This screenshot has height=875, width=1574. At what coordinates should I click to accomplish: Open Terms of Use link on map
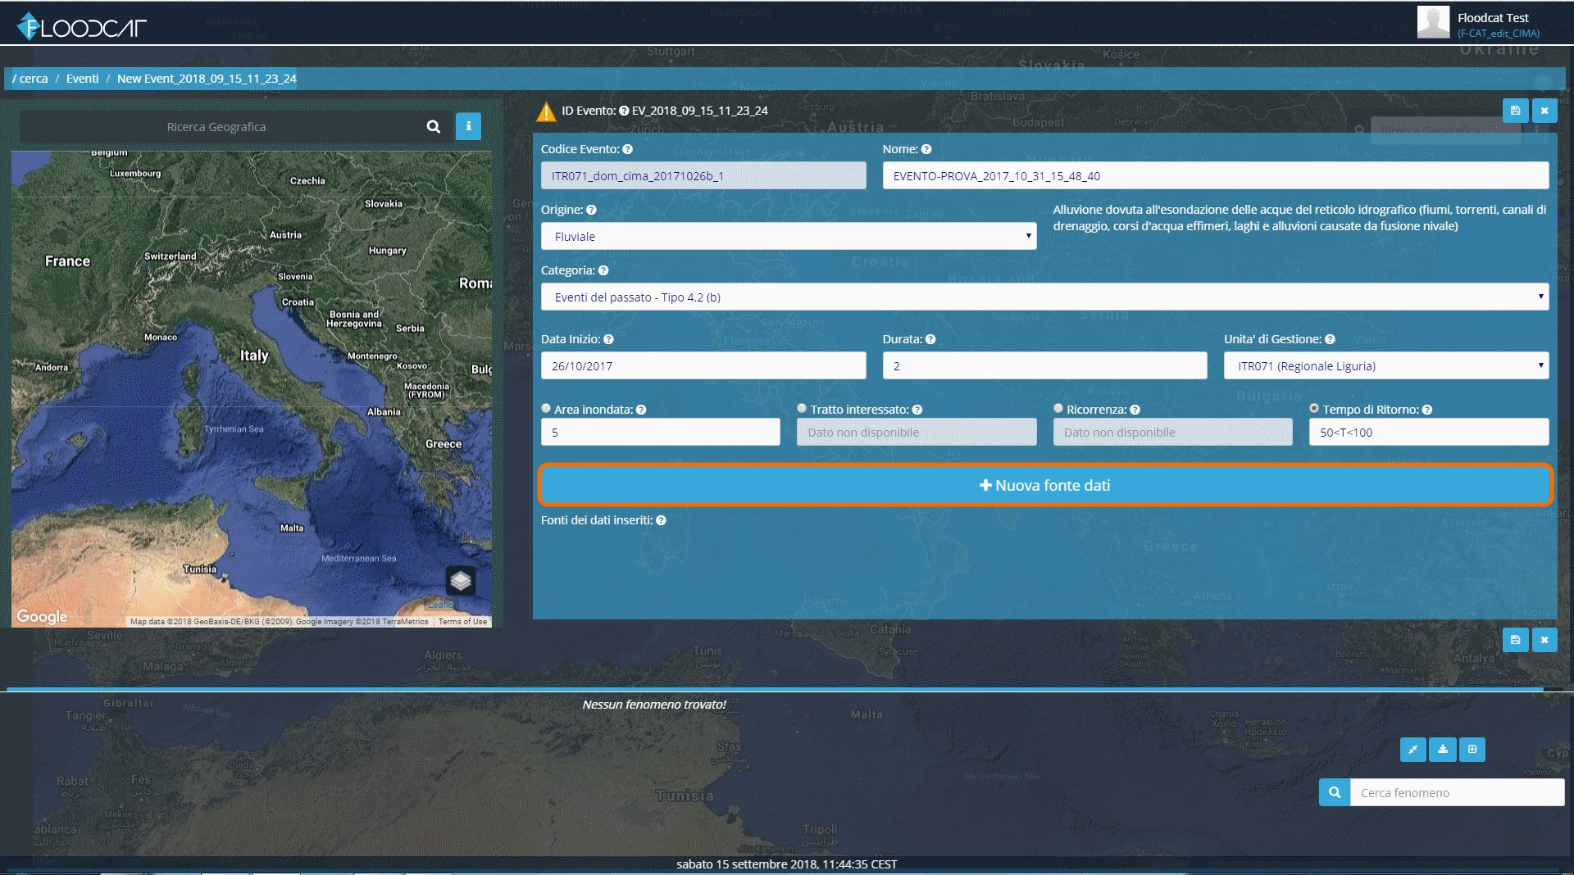coord(462,622)
